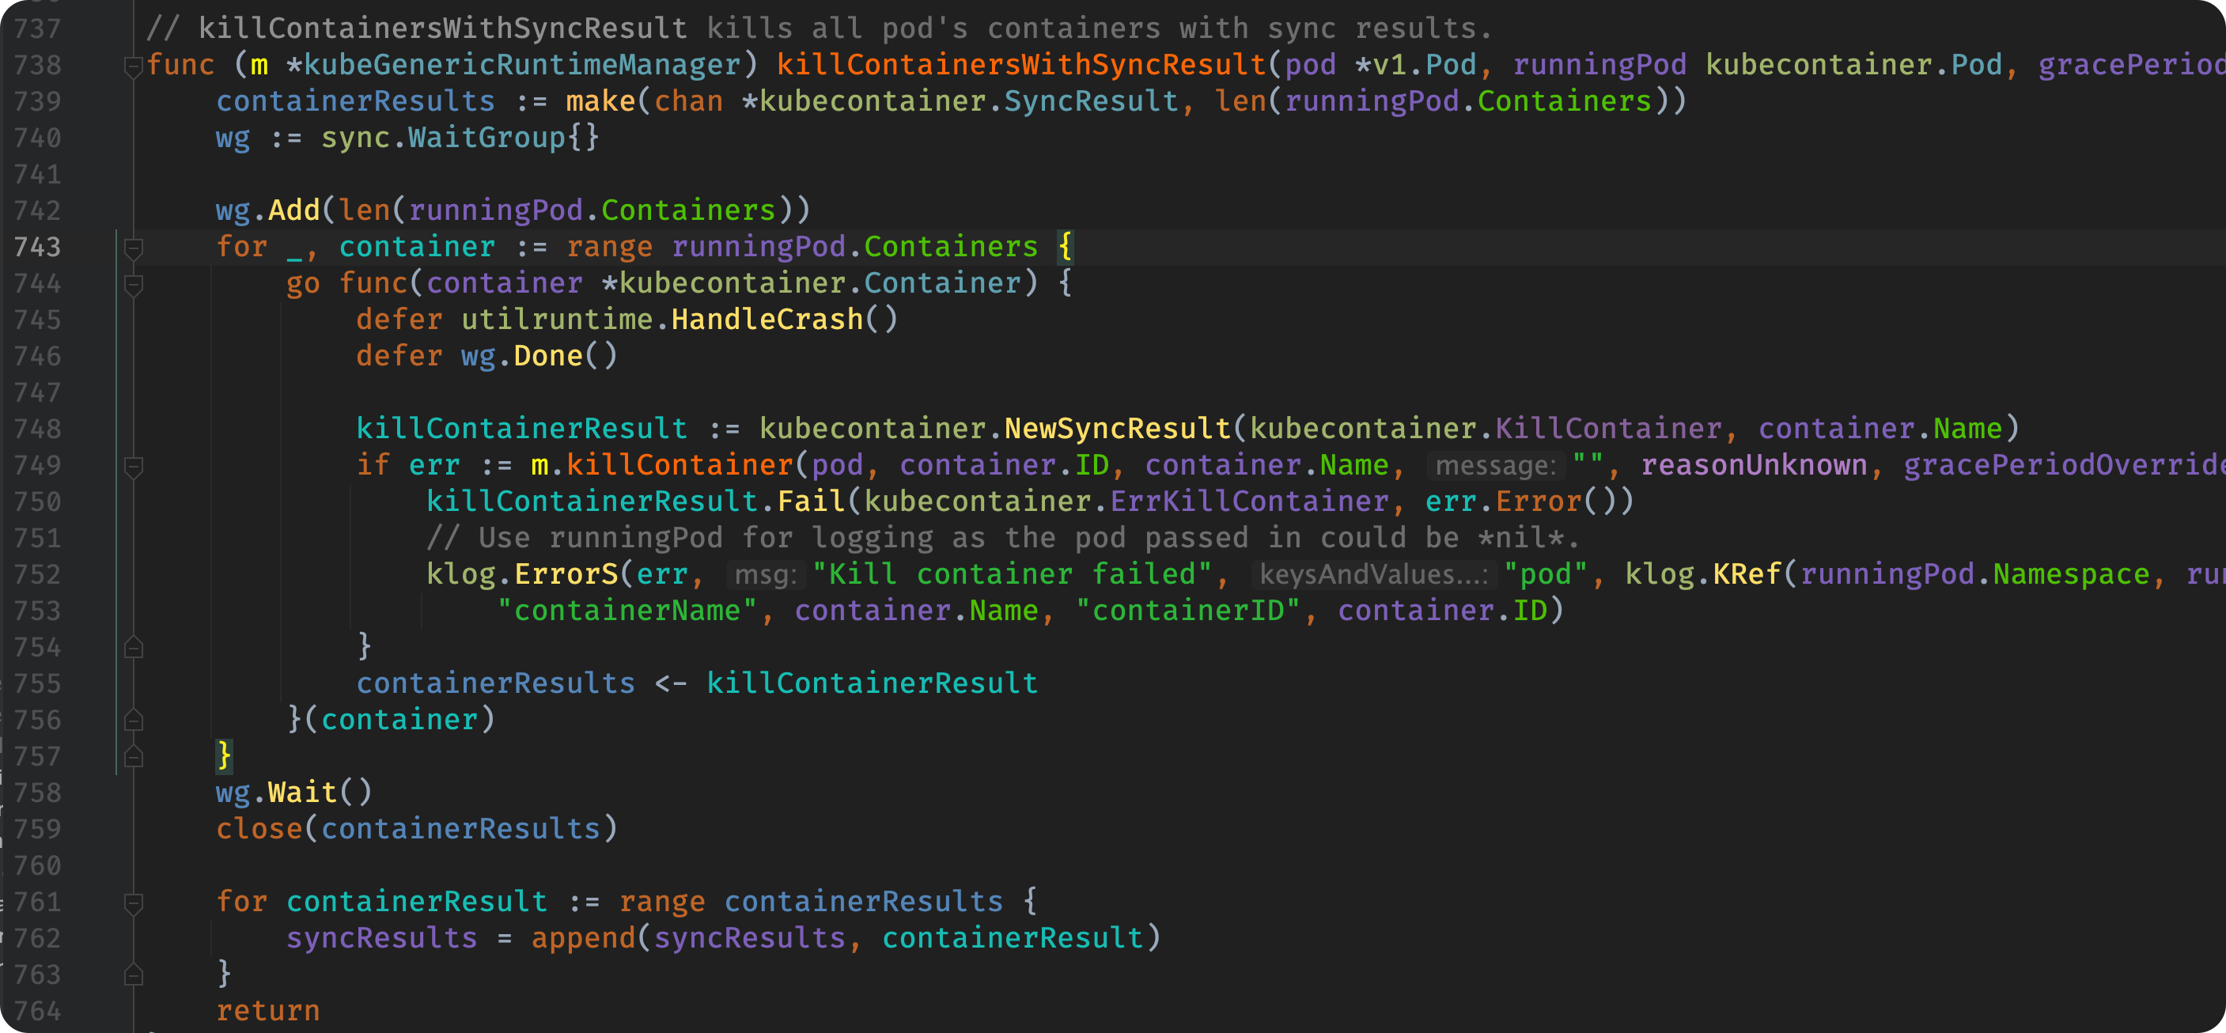Click fold end marker on line 756
2226x1033 pixels.
coord(133,720)
